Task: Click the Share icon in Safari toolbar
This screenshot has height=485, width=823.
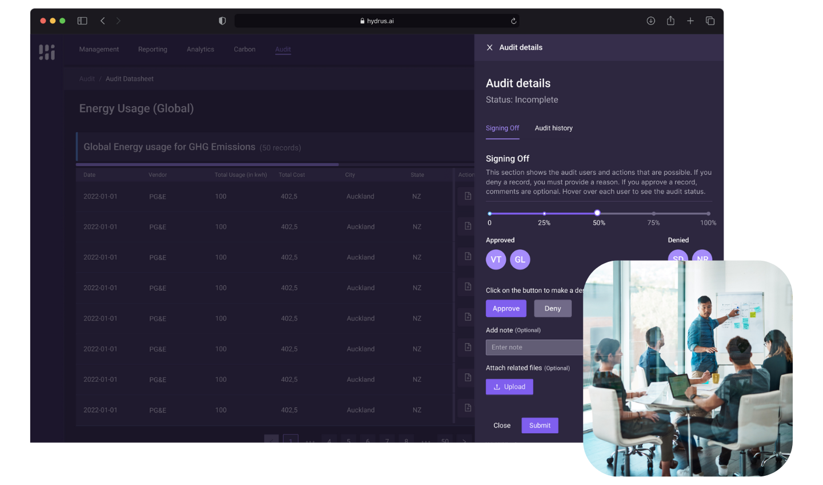Action: 670,21
